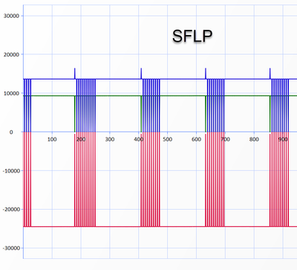The image size is (297, 270).
Task: Click the 500 x-axis label
Action: [x=167, y=139]
